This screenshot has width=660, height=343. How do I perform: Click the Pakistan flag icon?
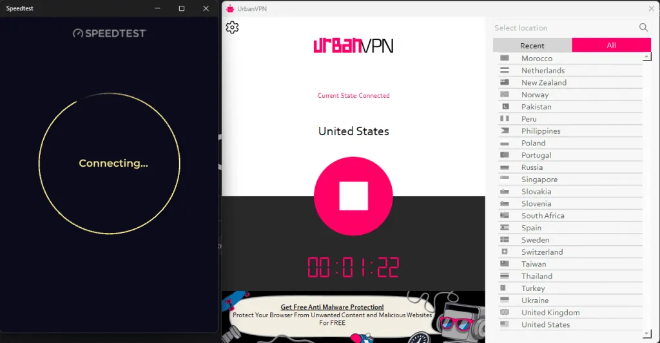point(505,107)
